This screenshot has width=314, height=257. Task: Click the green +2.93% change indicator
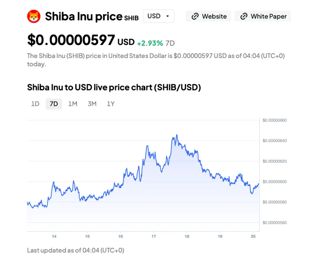coord(150,43)
